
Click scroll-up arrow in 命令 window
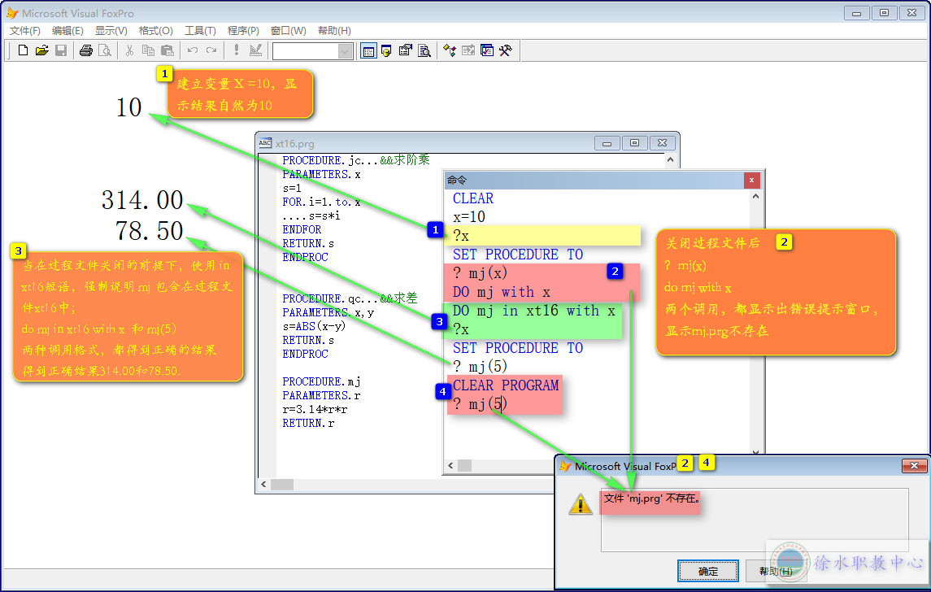tap(755, 197)
